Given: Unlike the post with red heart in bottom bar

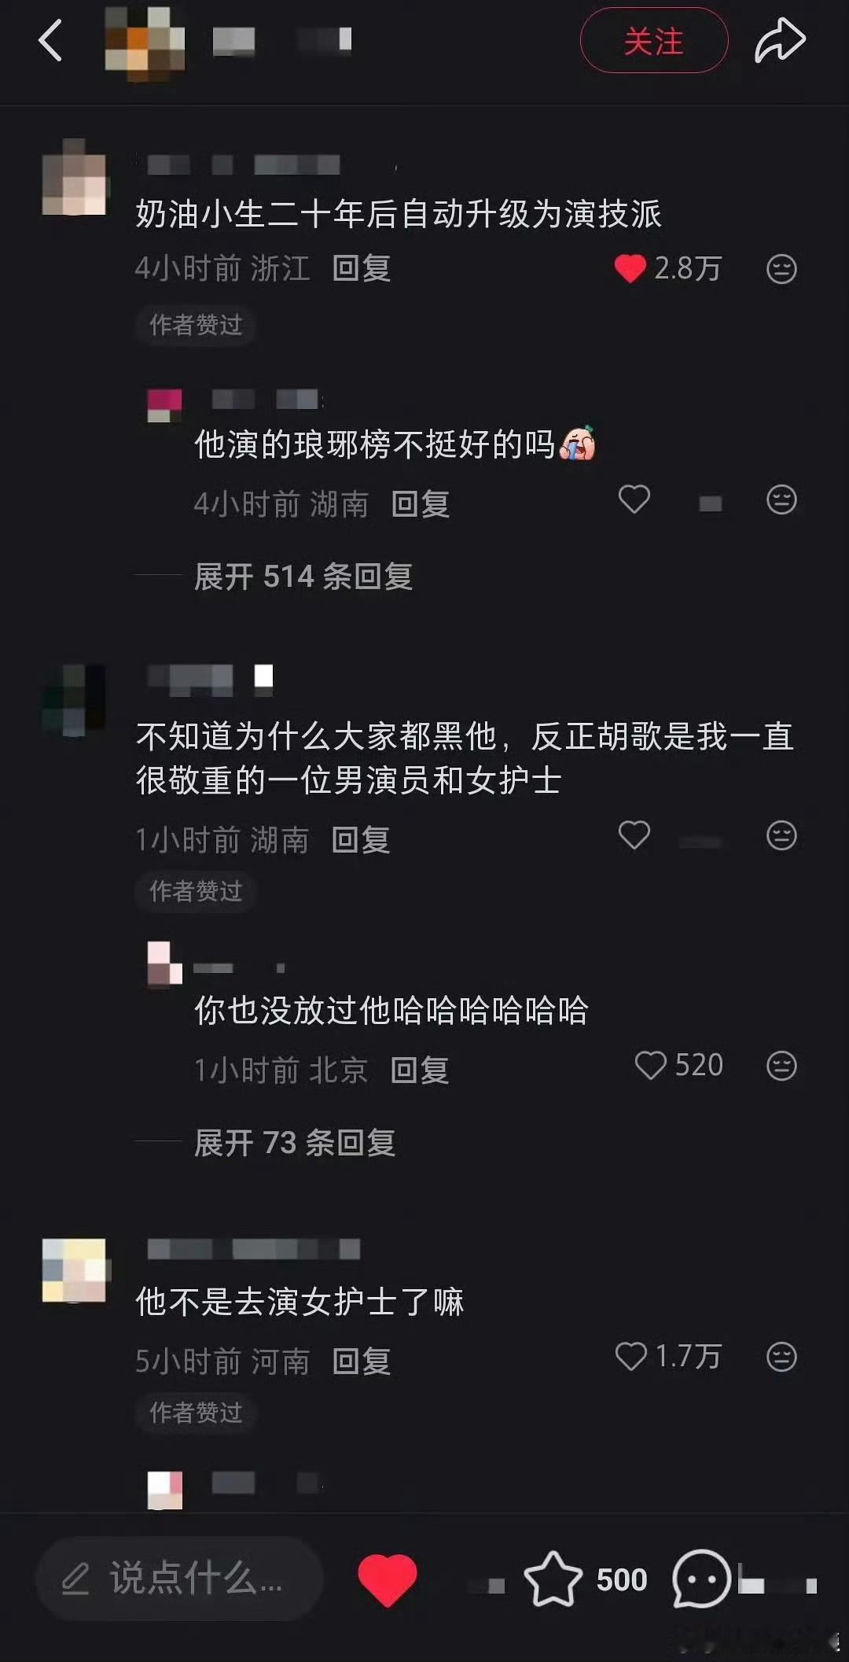Looking at the screenshot, I should tap(387, 1579).
